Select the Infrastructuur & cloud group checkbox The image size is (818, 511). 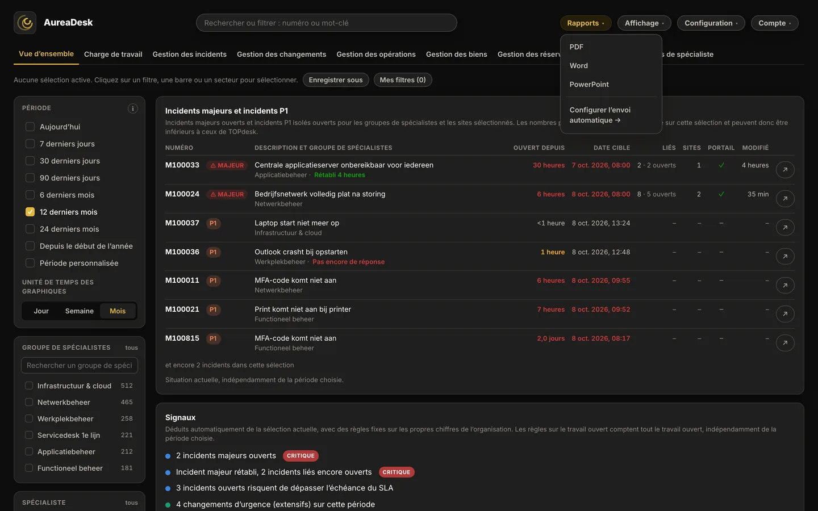pyautogui.click(x=29, y=386)
